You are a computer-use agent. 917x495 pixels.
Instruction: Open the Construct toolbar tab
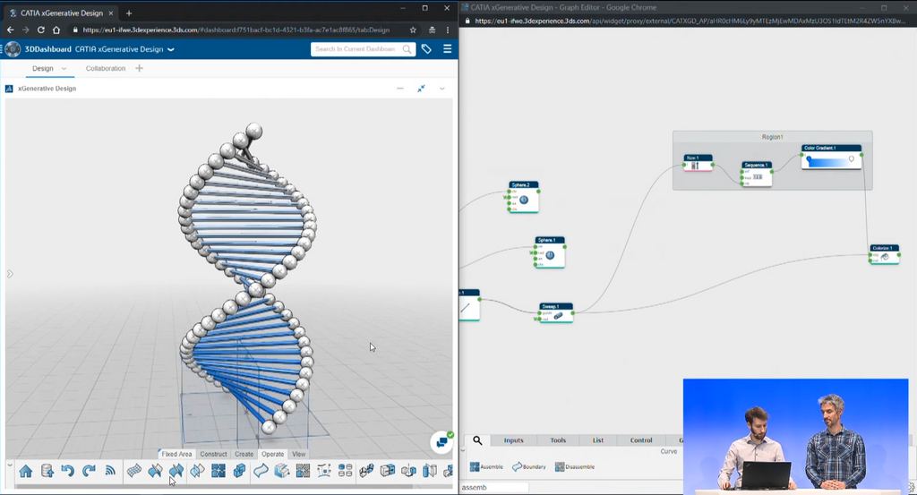tap(213, 454)
